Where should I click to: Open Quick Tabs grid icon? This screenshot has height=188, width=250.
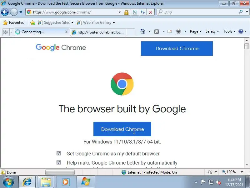tap(6, 32)
